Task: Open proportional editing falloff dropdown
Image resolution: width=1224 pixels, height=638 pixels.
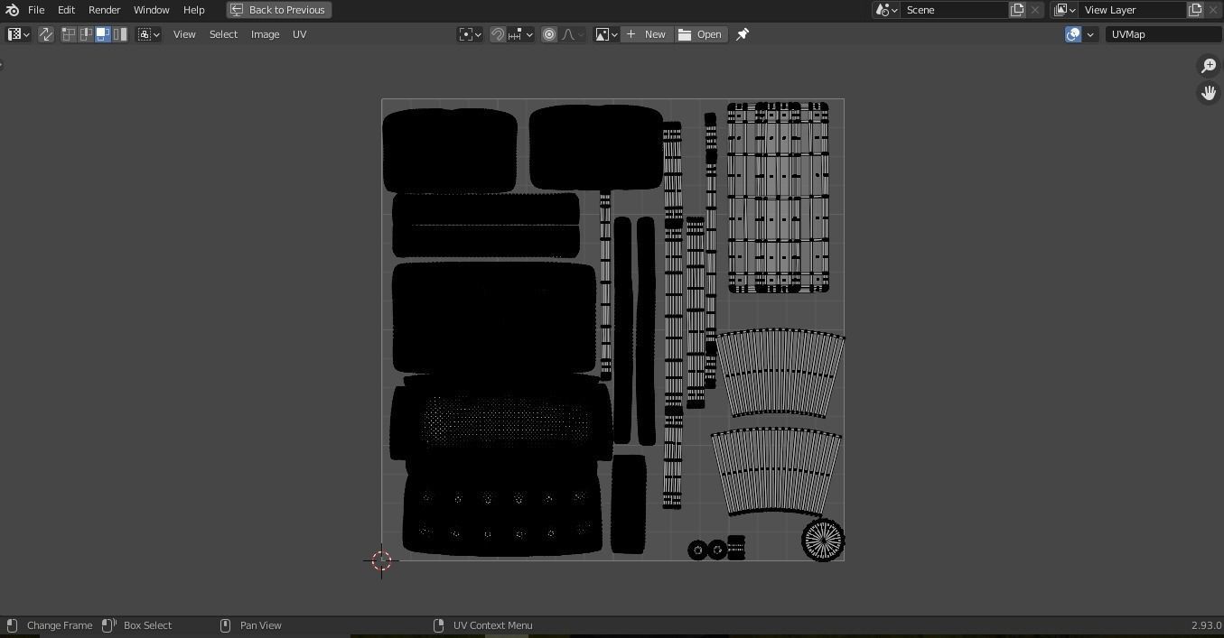Action: coord(573,34)
